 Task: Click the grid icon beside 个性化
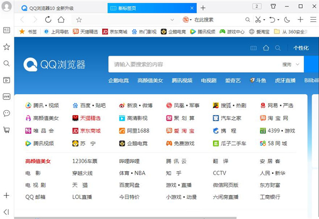(253, 48)
